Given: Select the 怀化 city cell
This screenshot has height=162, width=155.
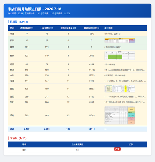Looking at the screenshot, I should point(12,115).
